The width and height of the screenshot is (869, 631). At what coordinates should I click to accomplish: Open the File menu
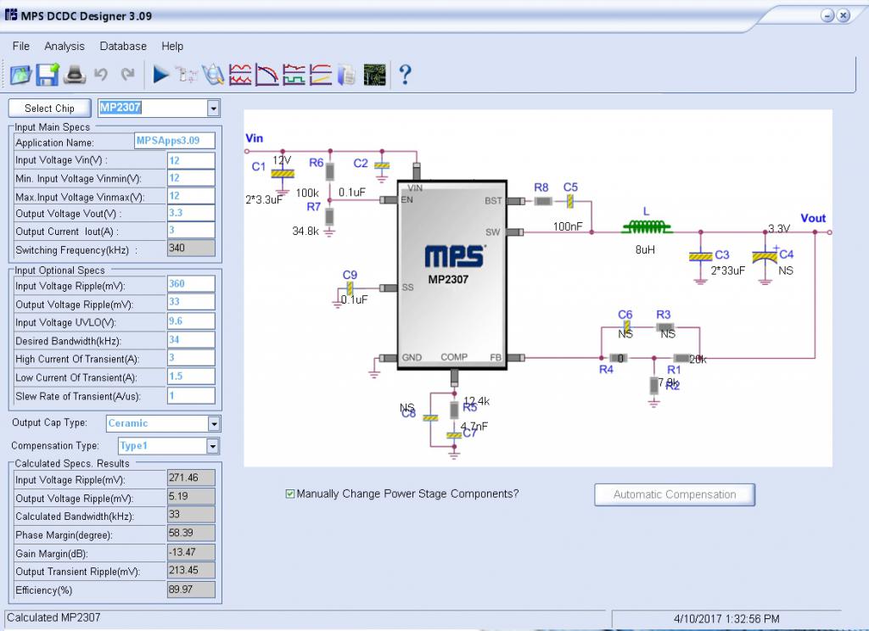click(x=21, y=46)
